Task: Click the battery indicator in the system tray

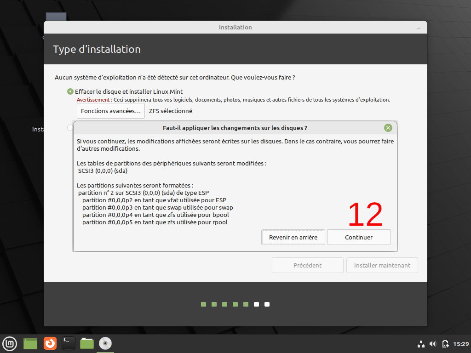Action: click(445, 343)
